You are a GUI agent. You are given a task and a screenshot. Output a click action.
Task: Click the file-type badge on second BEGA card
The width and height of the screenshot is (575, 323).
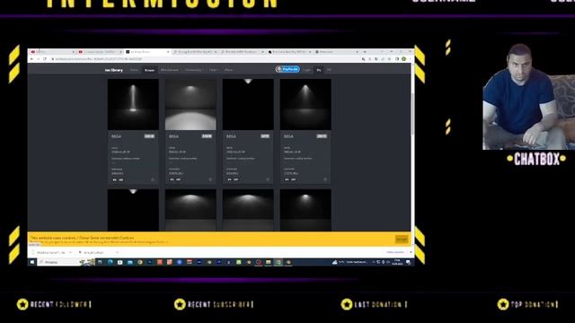tap(207, 136)
